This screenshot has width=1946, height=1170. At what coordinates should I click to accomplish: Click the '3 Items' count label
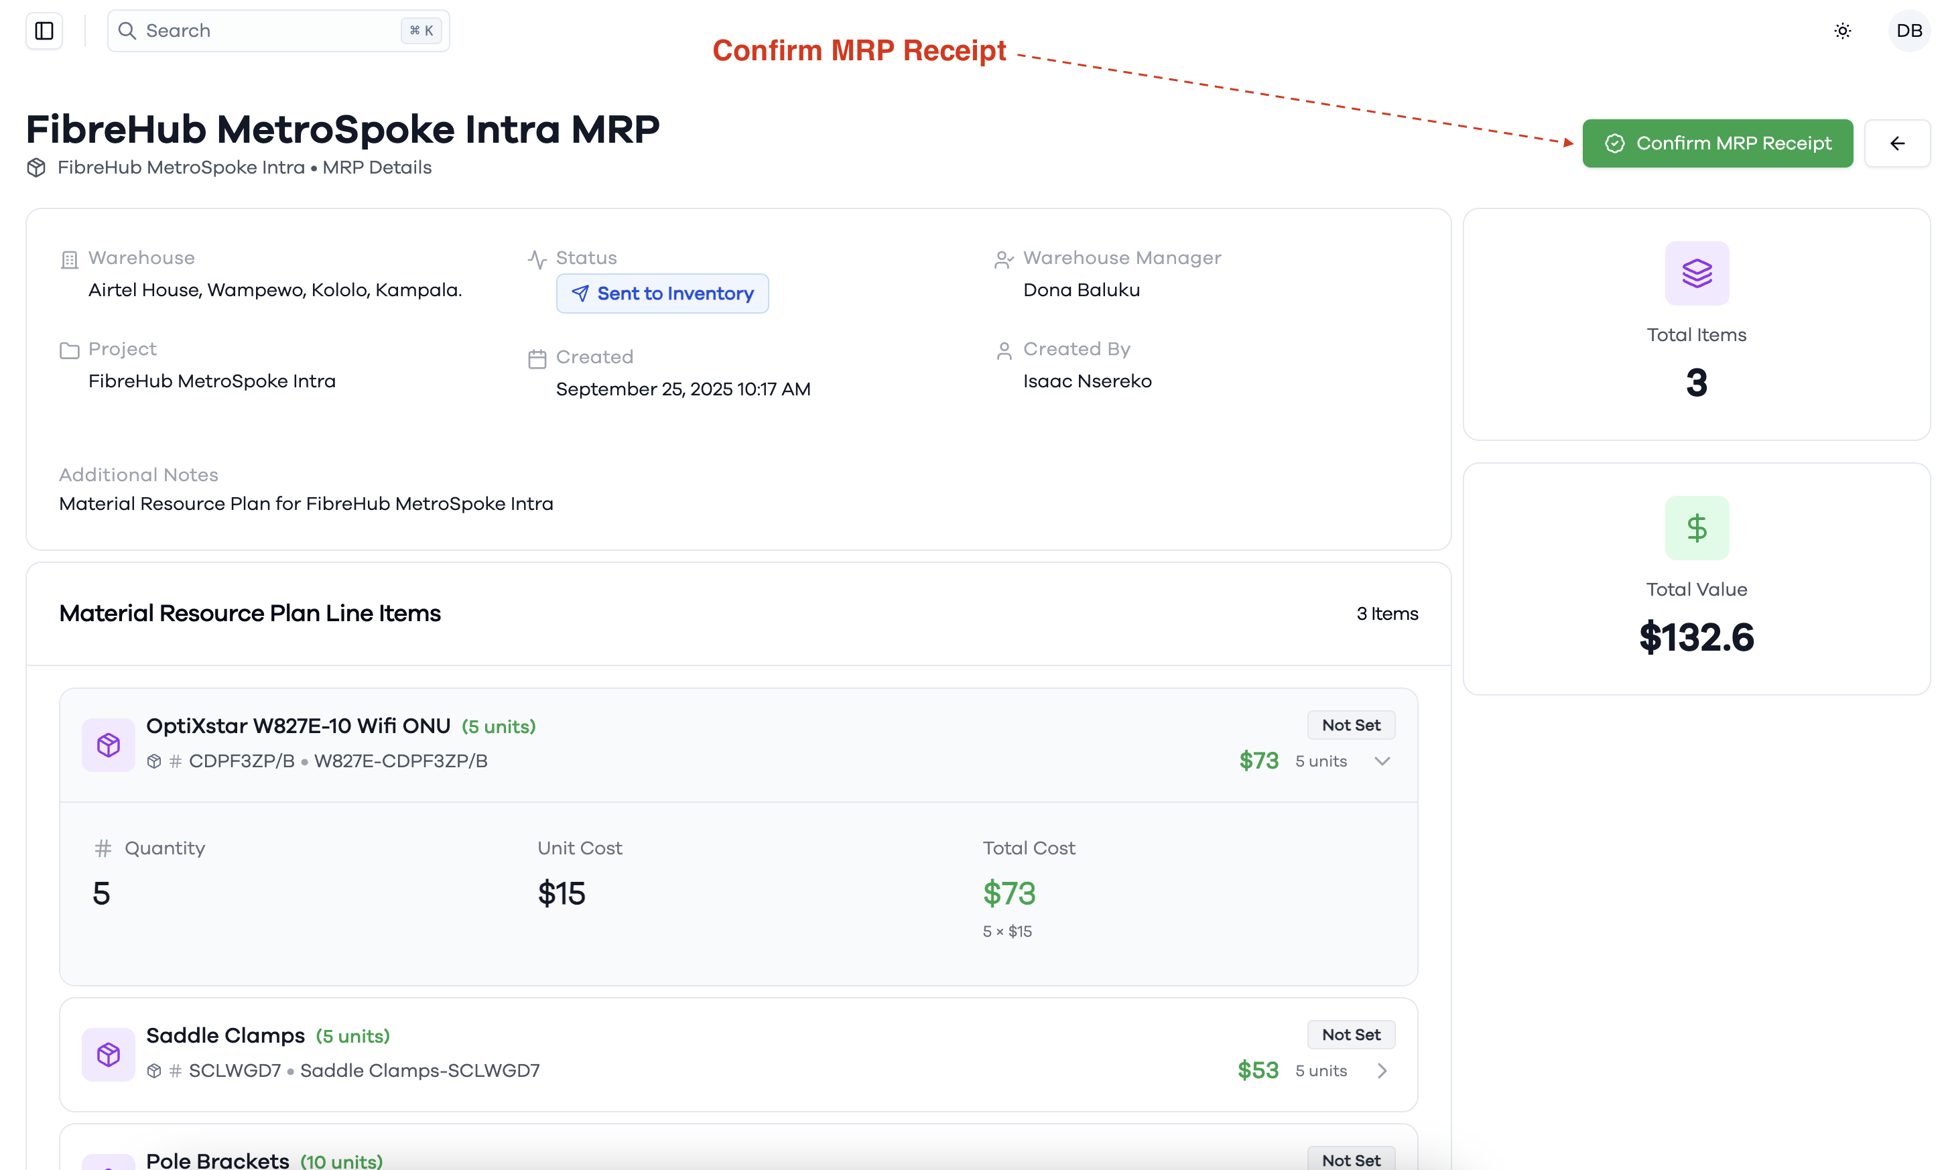point(1386,614)
